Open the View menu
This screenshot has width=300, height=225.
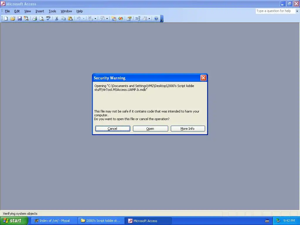click(x=28, y=11)
